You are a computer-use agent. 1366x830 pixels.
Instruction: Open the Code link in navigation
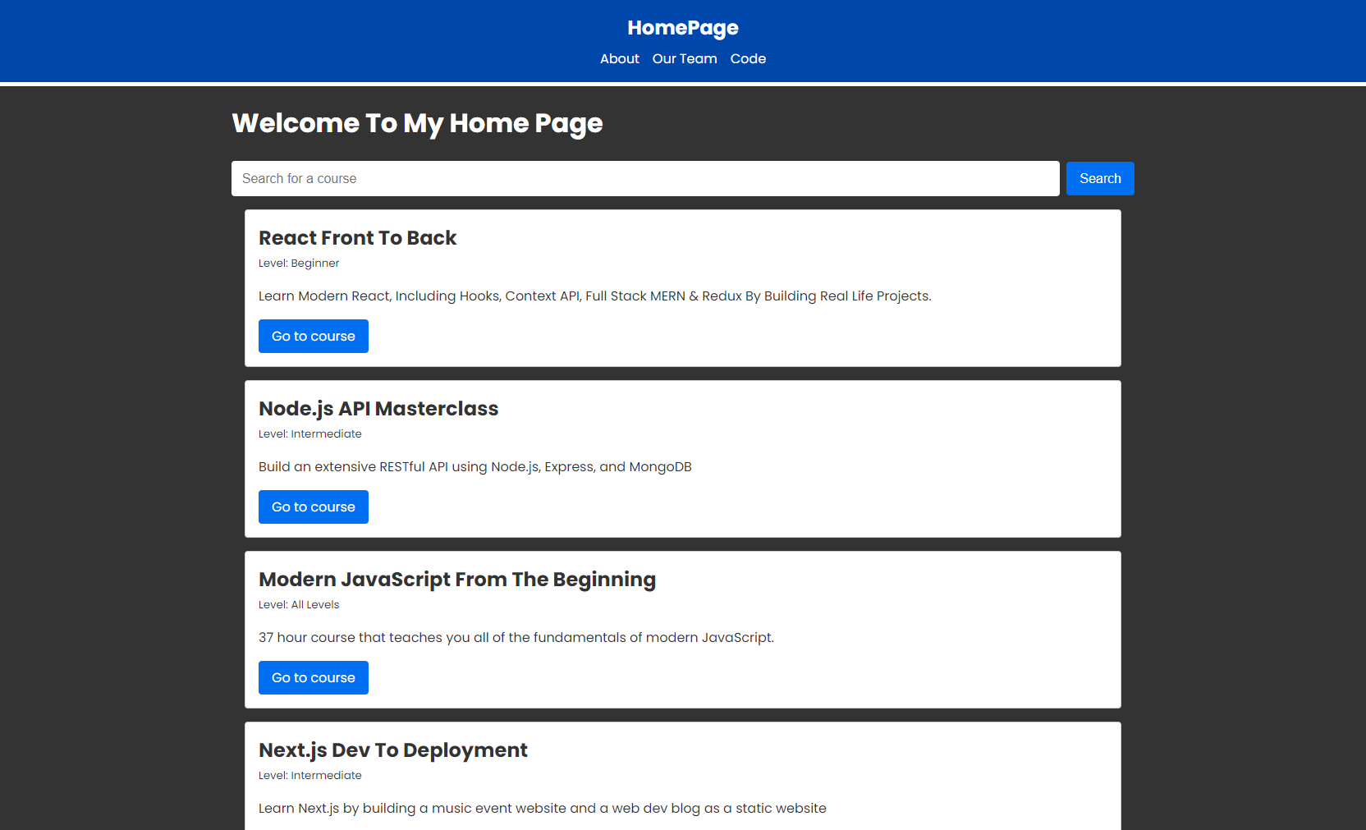(x=747, y=59)
